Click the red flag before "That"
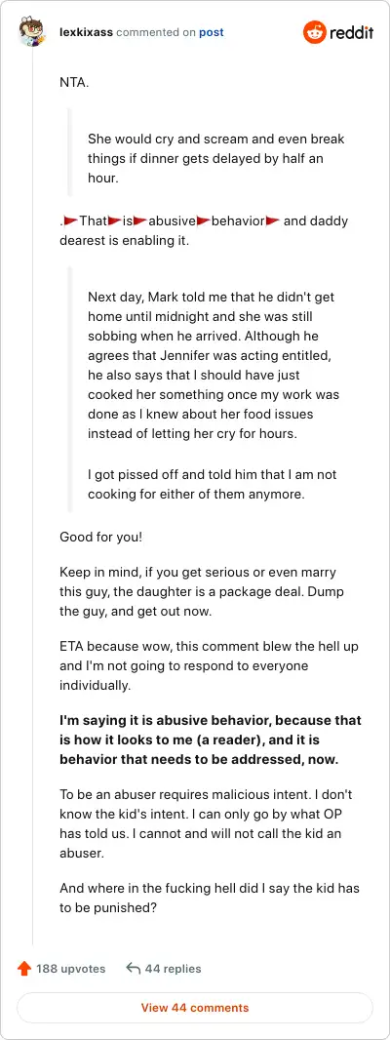Viewport: 390px width, 1040px height. coord(70,220)
